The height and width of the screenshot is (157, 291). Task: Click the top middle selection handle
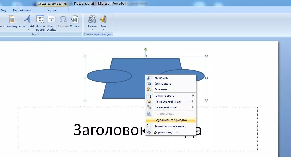tap(146, 56)
